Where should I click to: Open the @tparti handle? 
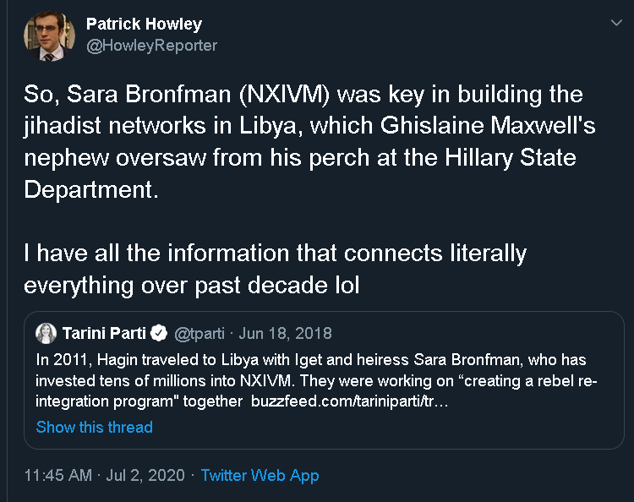click(x=200, y=332)
